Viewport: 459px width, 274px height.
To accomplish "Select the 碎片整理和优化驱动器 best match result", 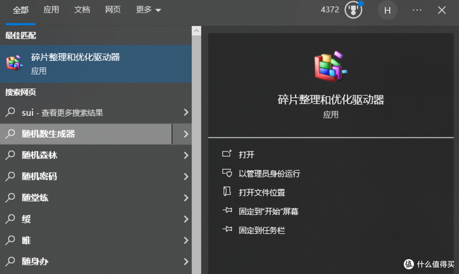I will (x=96, y=63).
